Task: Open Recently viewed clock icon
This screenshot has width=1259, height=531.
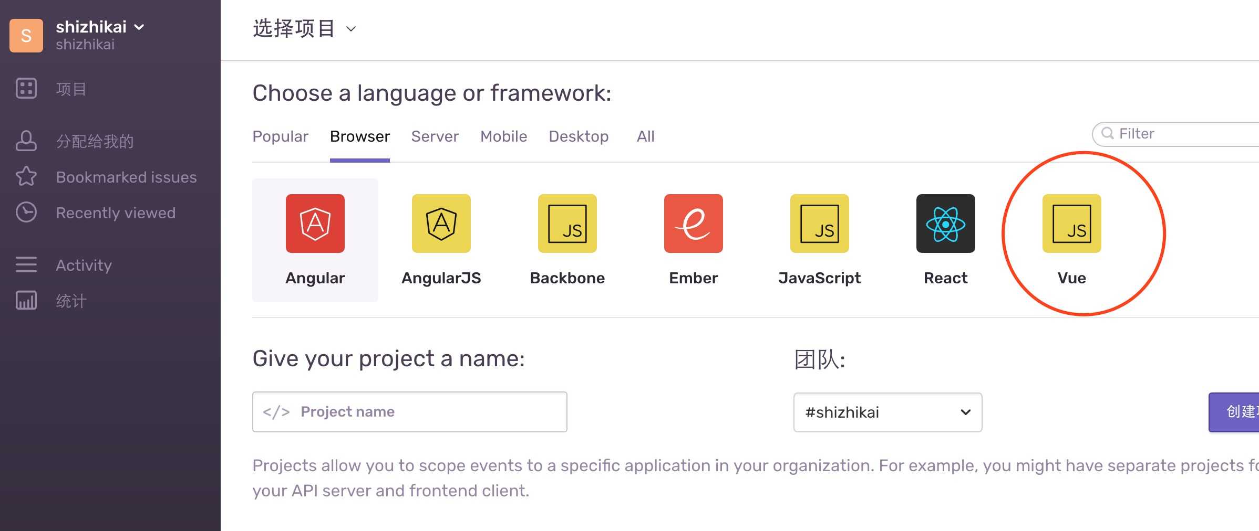Action: pyautogui.click(x=26, y=213)
